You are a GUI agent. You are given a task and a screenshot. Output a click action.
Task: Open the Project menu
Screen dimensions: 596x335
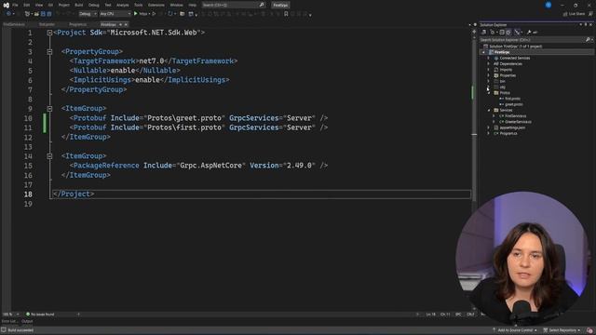[x=64, y=5]
